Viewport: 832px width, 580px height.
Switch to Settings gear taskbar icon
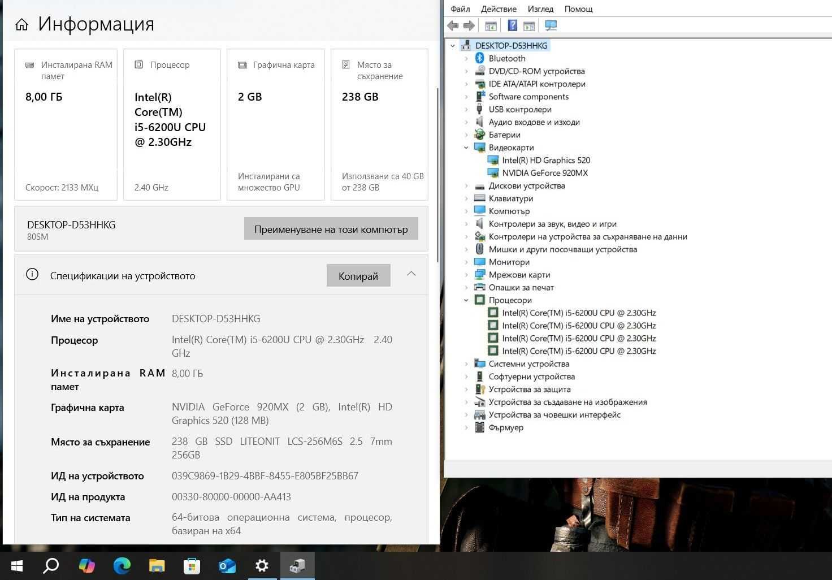[x=262, y=565]
